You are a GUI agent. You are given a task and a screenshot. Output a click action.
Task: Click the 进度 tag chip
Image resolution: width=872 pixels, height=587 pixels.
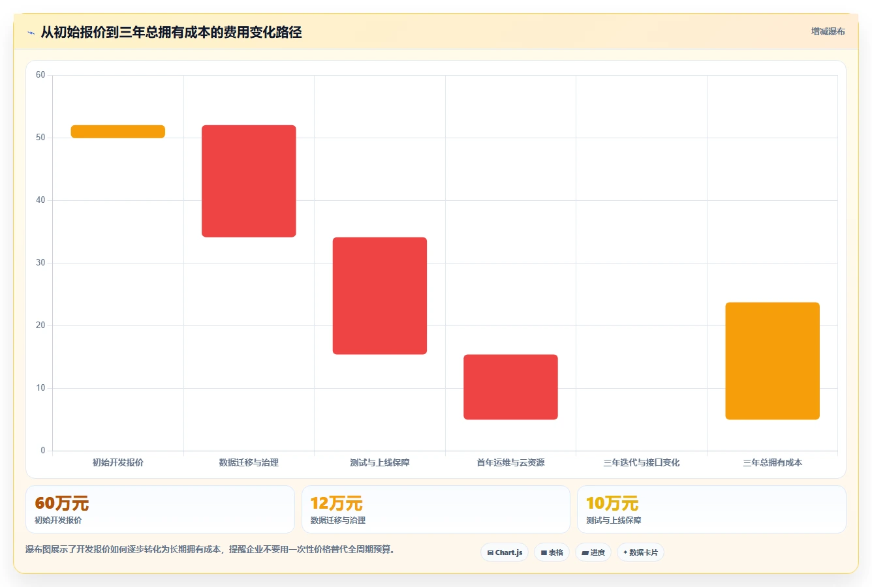tap(593, 552)
